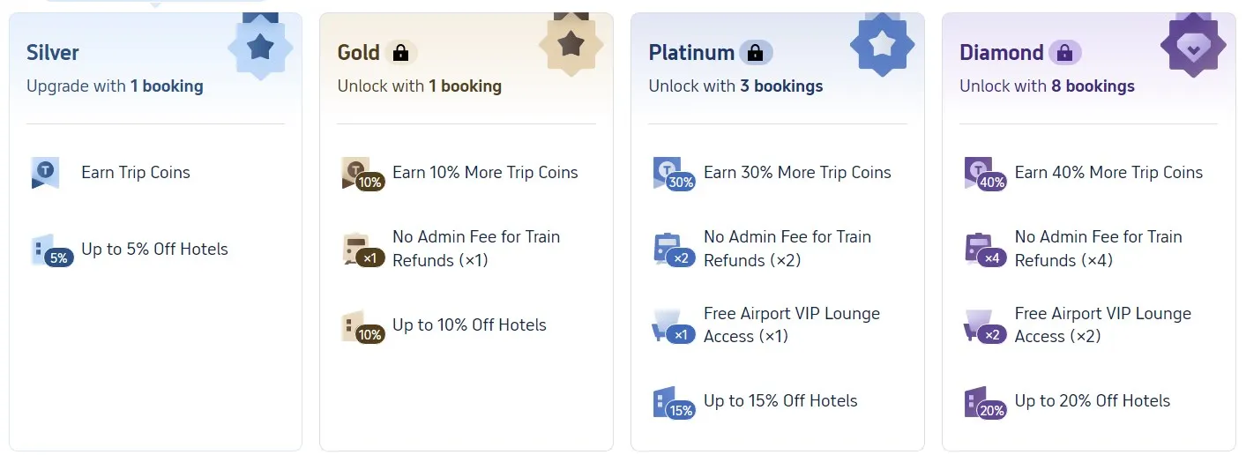Select the Diamond tier heading

point(1001,53)
